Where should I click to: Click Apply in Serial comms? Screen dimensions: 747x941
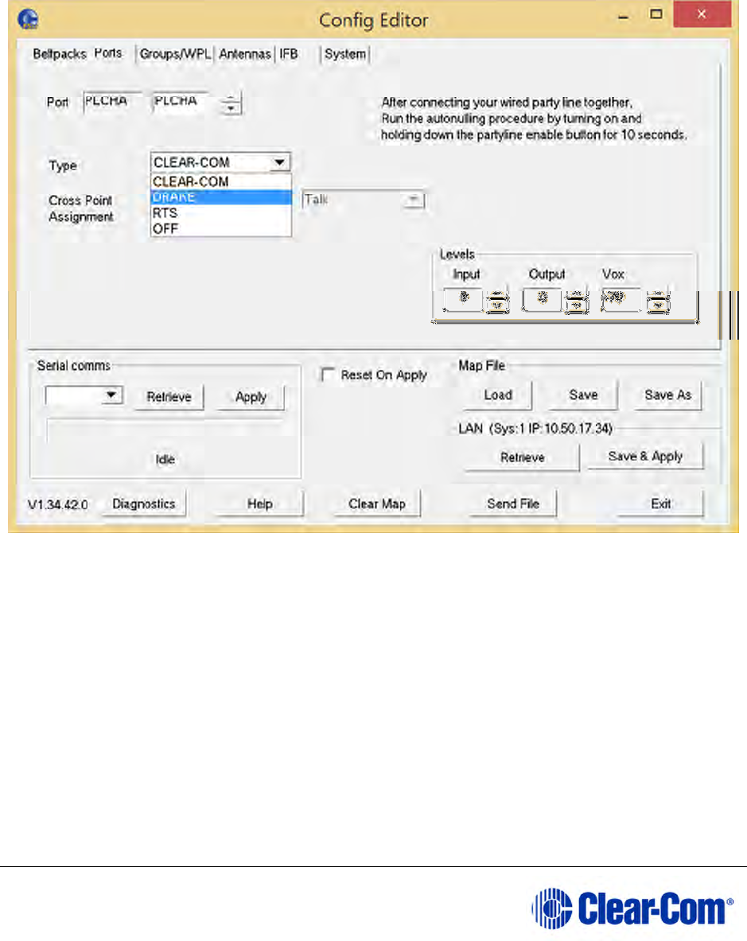[251, 397]
